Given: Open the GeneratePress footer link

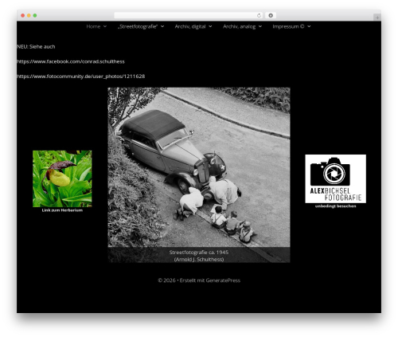Looking at the screenshot, I should click(x=223, y=280).
